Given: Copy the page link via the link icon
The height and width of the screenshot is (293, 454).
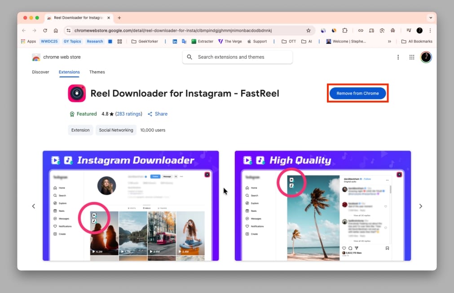Looking at the screenshot, I should [361, 30].
